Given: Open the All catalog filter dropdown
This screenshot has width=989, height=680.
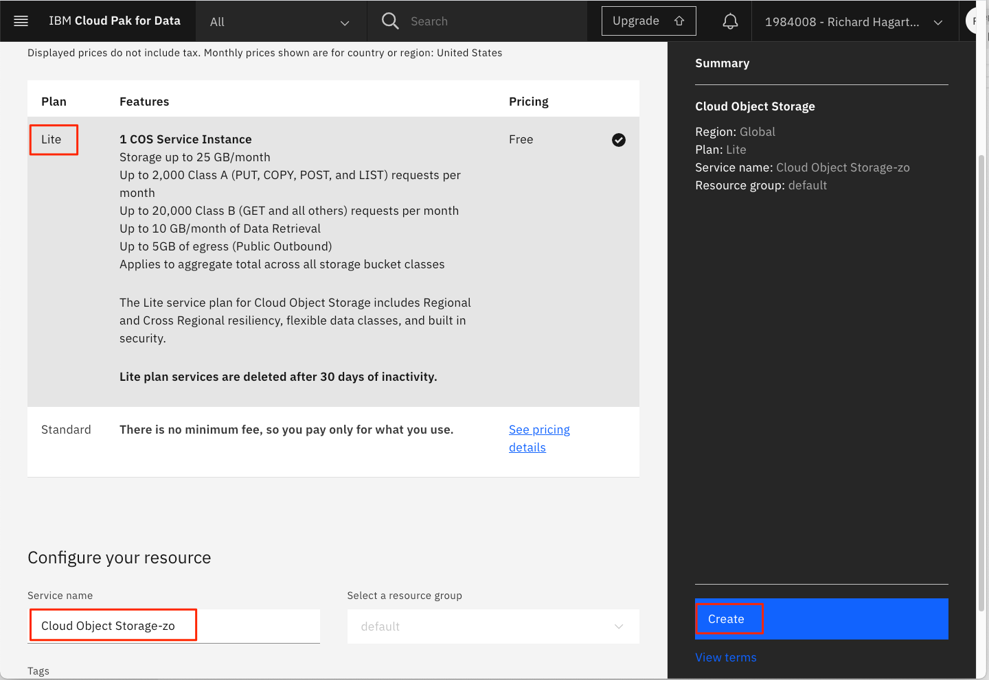Looking at the screenshot, I should (x=280, y=22).
